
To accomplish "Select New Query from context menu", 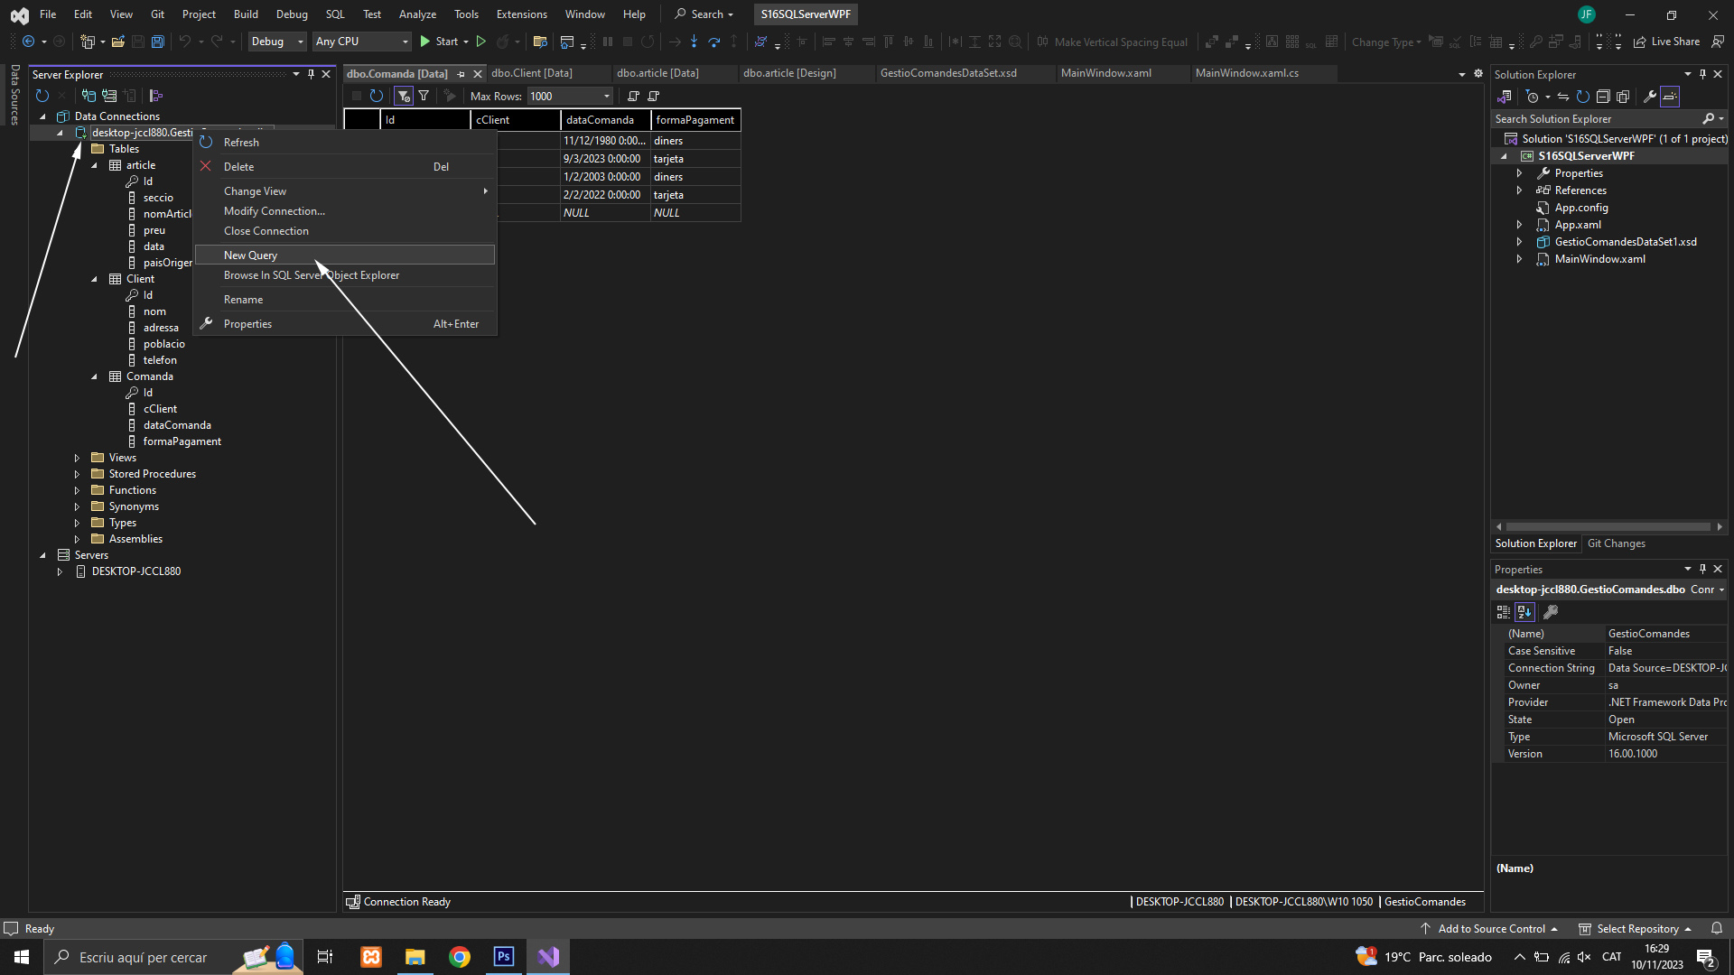I will pyautogui.click(x=251, y=255).
